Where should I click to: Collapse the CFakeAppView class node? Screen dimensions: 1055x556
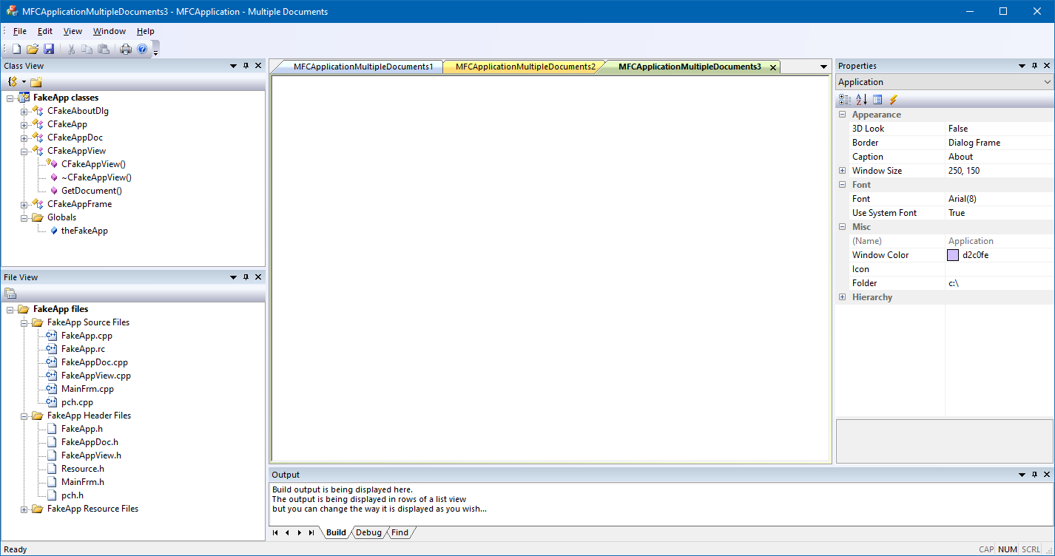click(x=23, y=150)
